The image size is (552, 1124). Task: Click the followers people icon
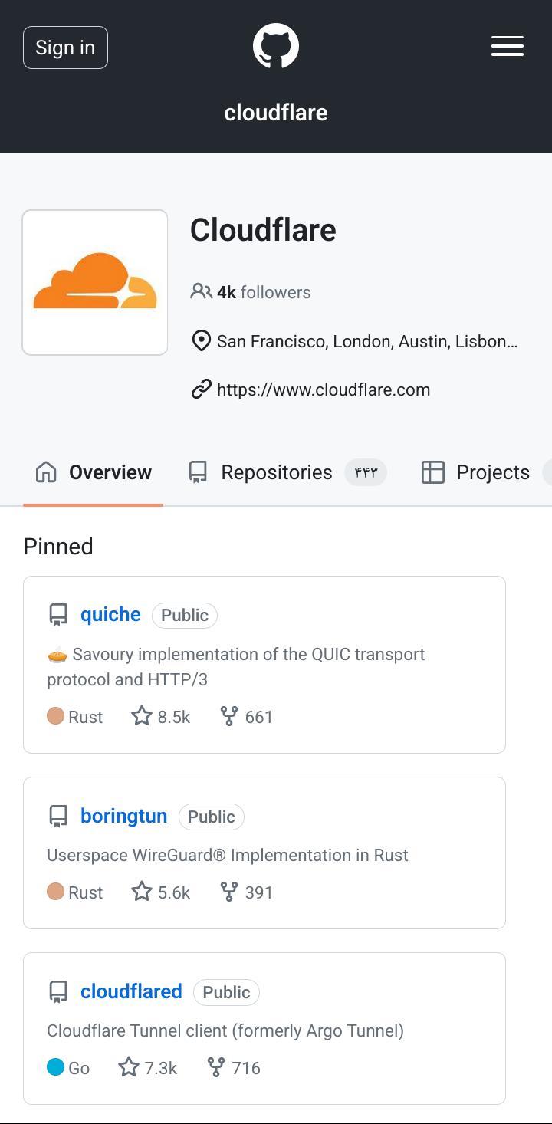pyautogui.click(x=201, y=291)
